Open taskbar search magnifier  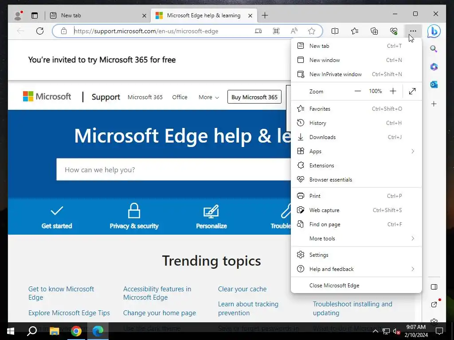pyautogui.click(x=32, y=331)
